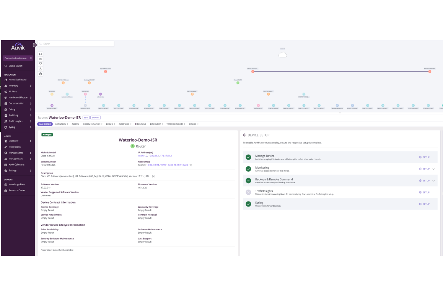
Task: Open the map settings gear icon
Action: click(x=41, y=74)
